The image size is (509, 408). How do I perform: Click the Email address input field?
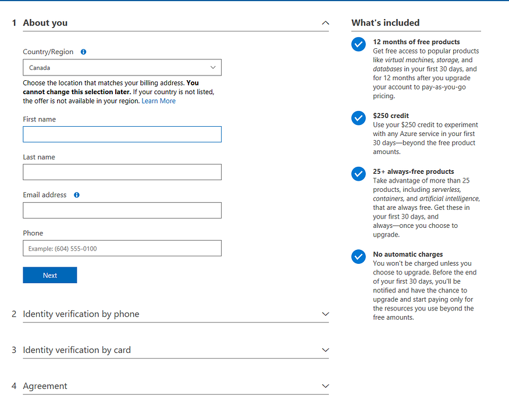pyautogui.click(x=122, y=210)
